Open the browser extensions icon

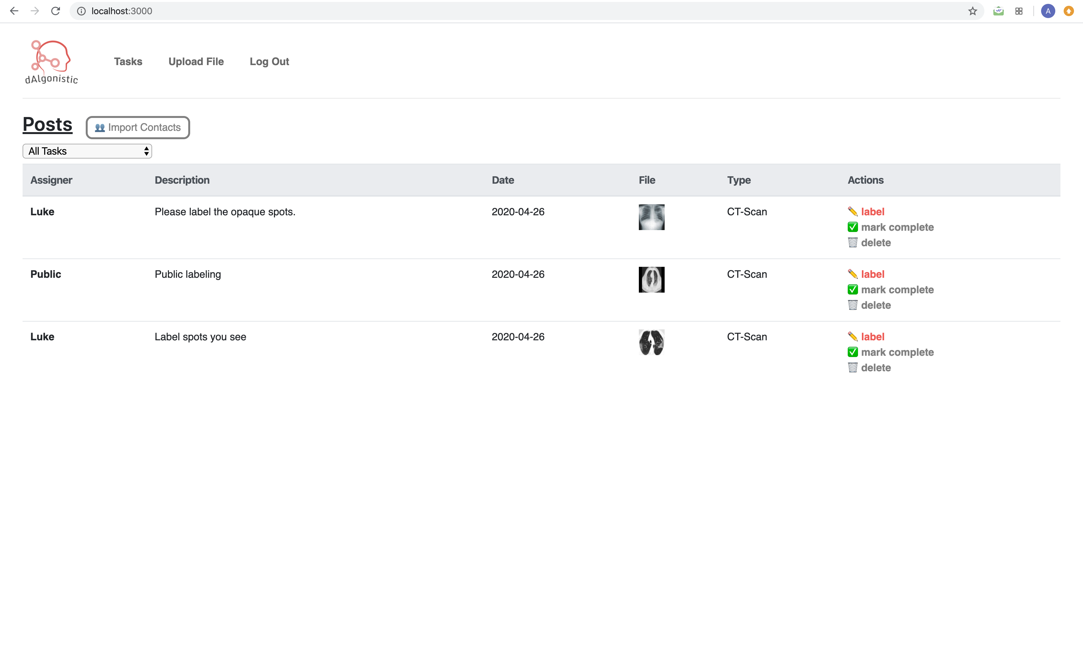coord(1019,11)
